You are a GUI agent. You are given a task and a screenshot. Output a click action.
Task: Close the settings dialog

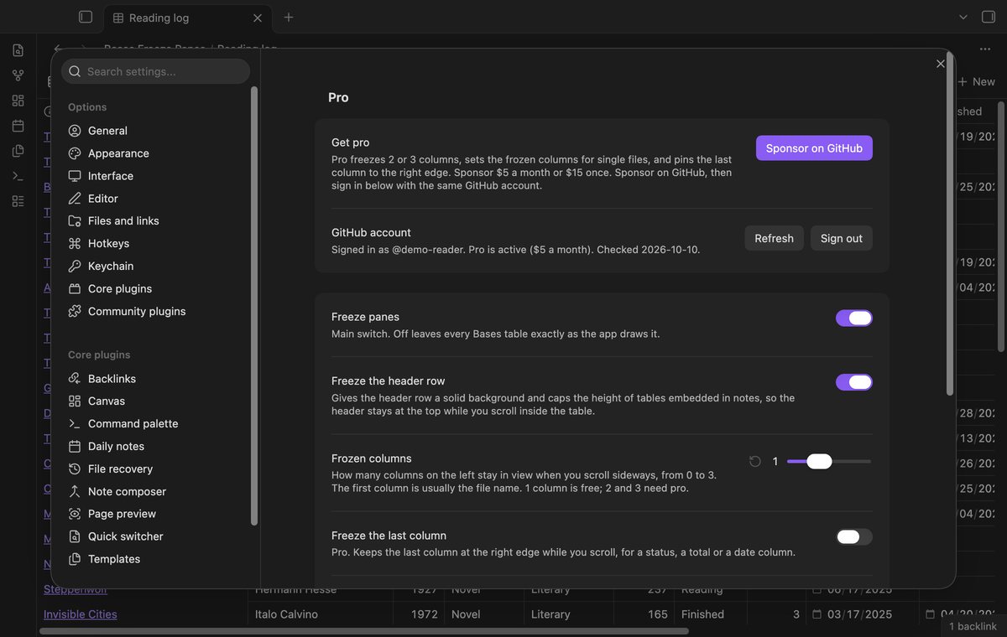click(940, 64)
